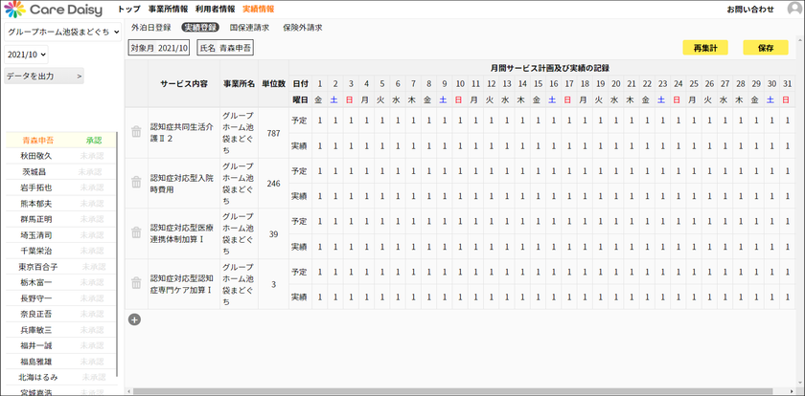Viewport: 805px width, 396px height.
Task: Click trash icon for 認知症対応型入院時費用 row
Action: [136, 182]
